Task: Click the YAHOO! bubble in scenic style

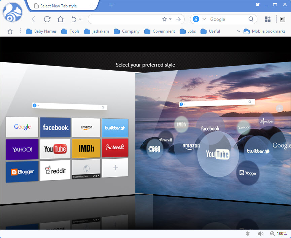Action: tap(244, 127)
